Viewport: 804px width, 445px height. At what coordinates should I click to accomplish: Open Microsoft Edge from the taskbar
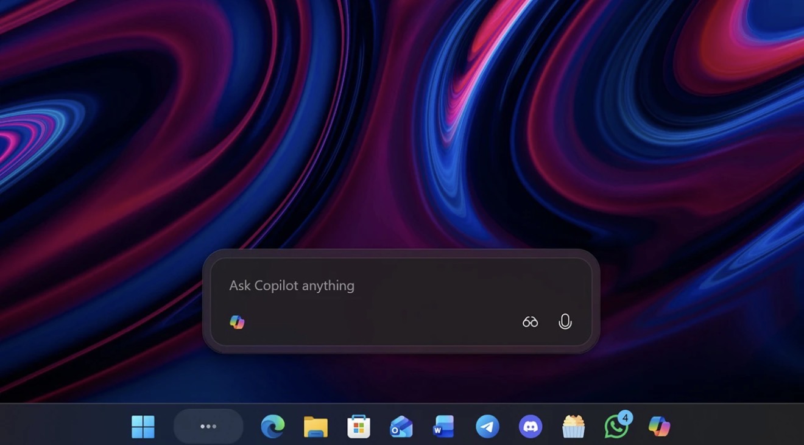[x=272, y=426]
